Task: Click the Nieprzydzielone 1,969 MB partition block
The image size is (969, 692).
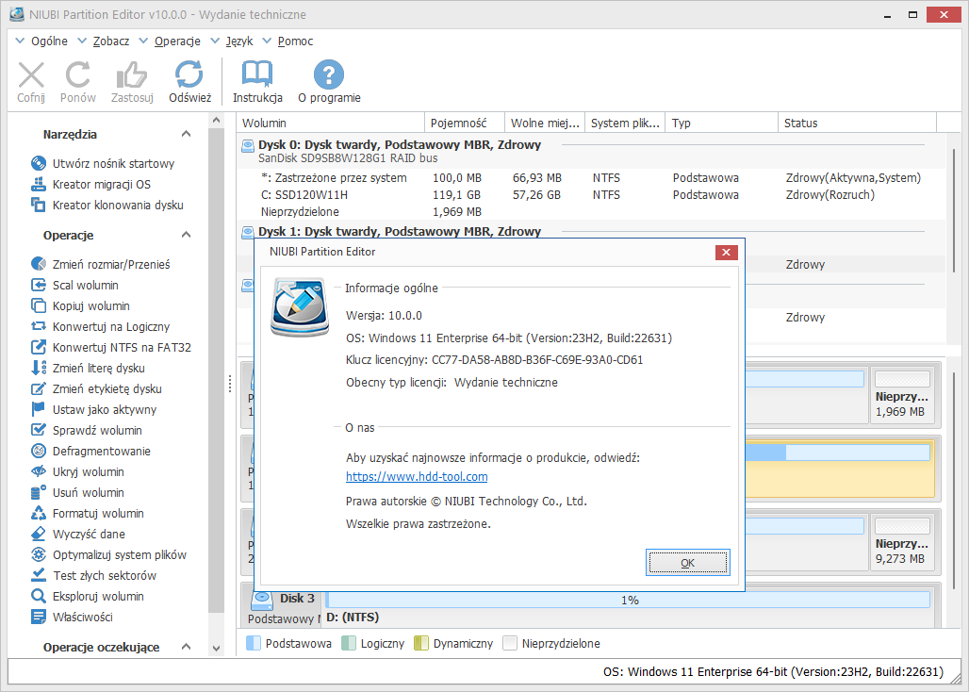Action: [902, 395]
